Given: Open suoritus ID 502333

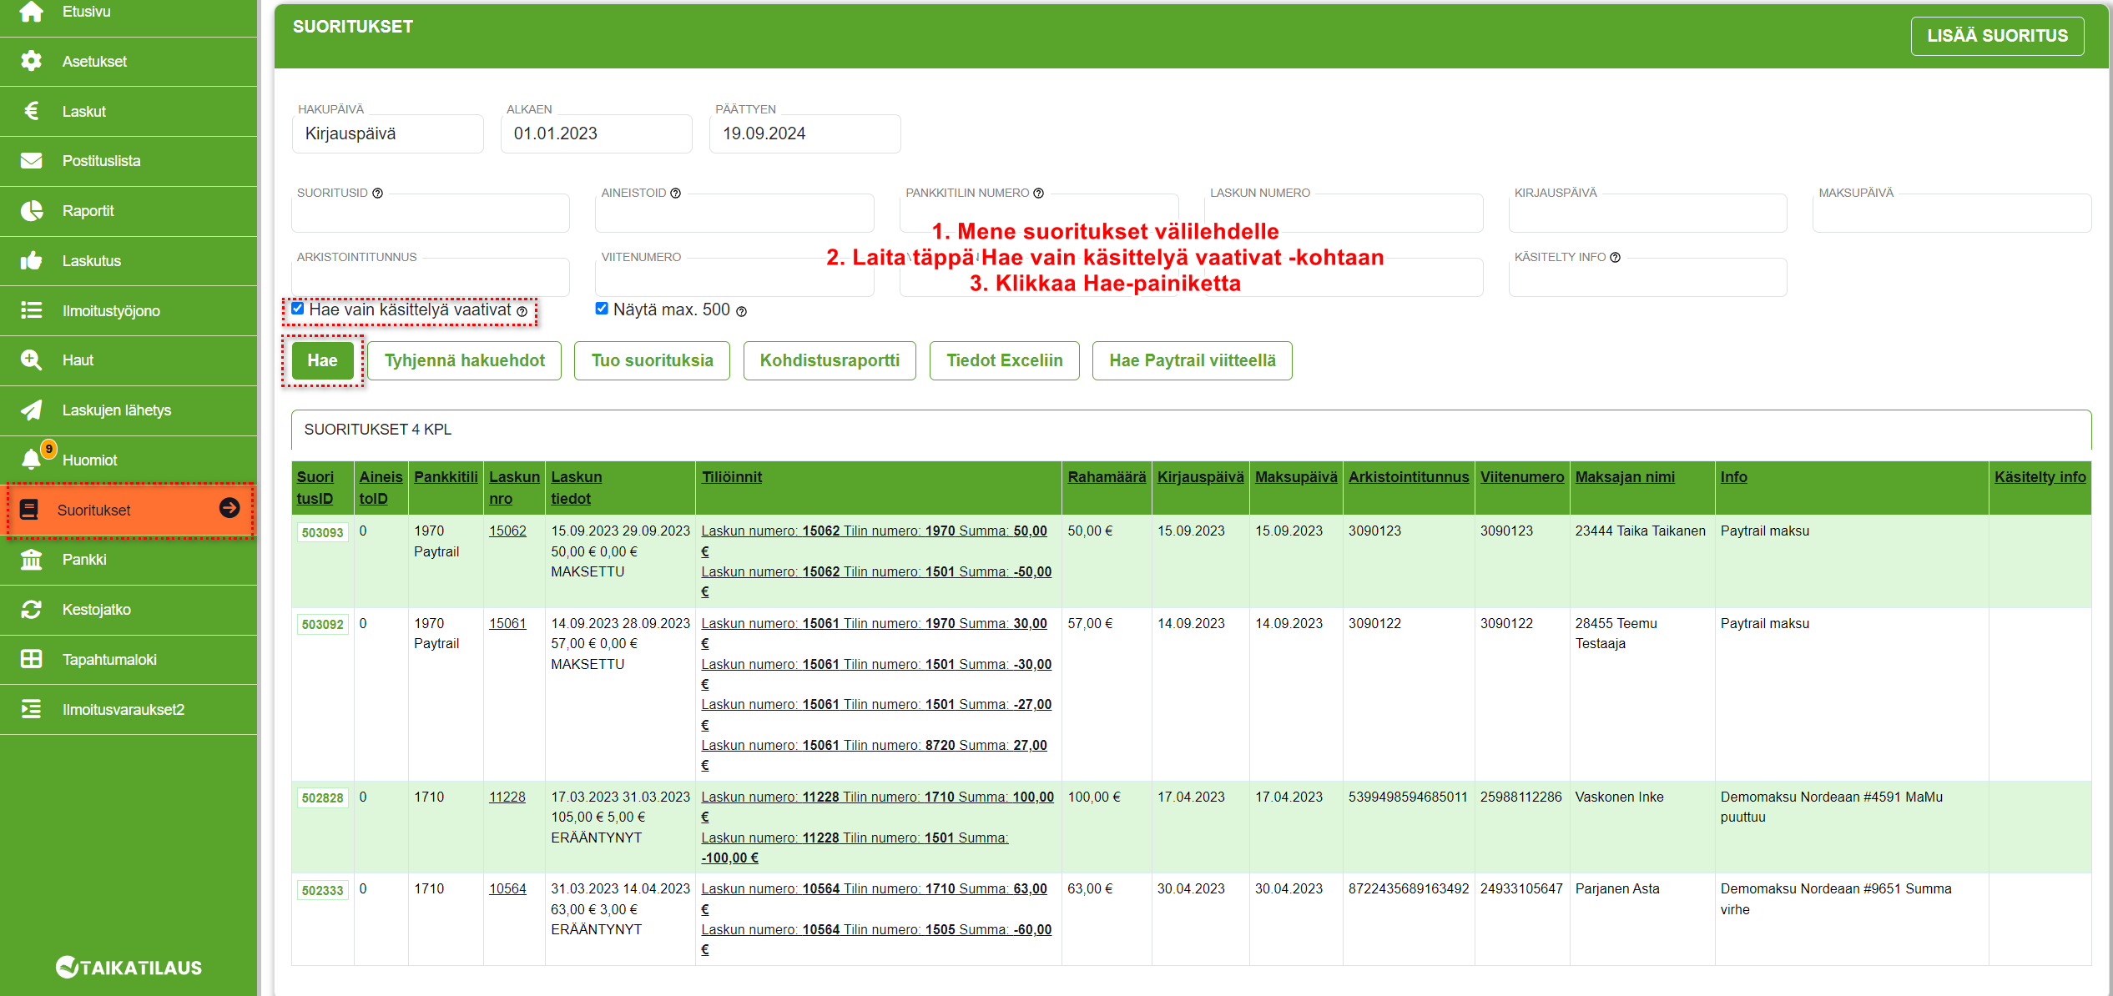Looking at the screenshot, I should pos(323,890).
